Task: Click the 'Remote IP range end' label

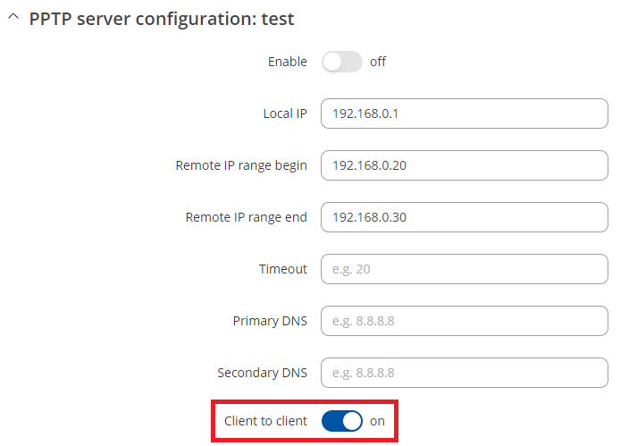Action: click(x=246, y=217)
